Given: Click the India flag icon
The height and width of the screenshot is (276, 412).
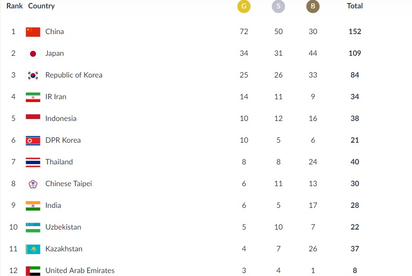Looking at the screenshot, I should pyautogui.click(x=33, y=205).
